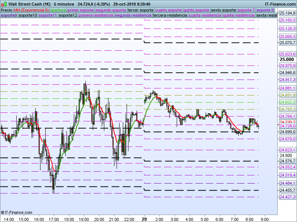
Task: Click the 24.576,7 price label
Action: (x=287, y=161)
